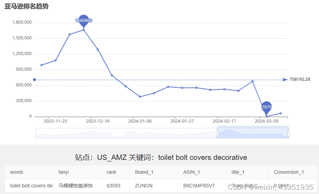319x194 pixels.
Task: Click the y-axis label 1,500,000
Action: (x=22, y=38)
